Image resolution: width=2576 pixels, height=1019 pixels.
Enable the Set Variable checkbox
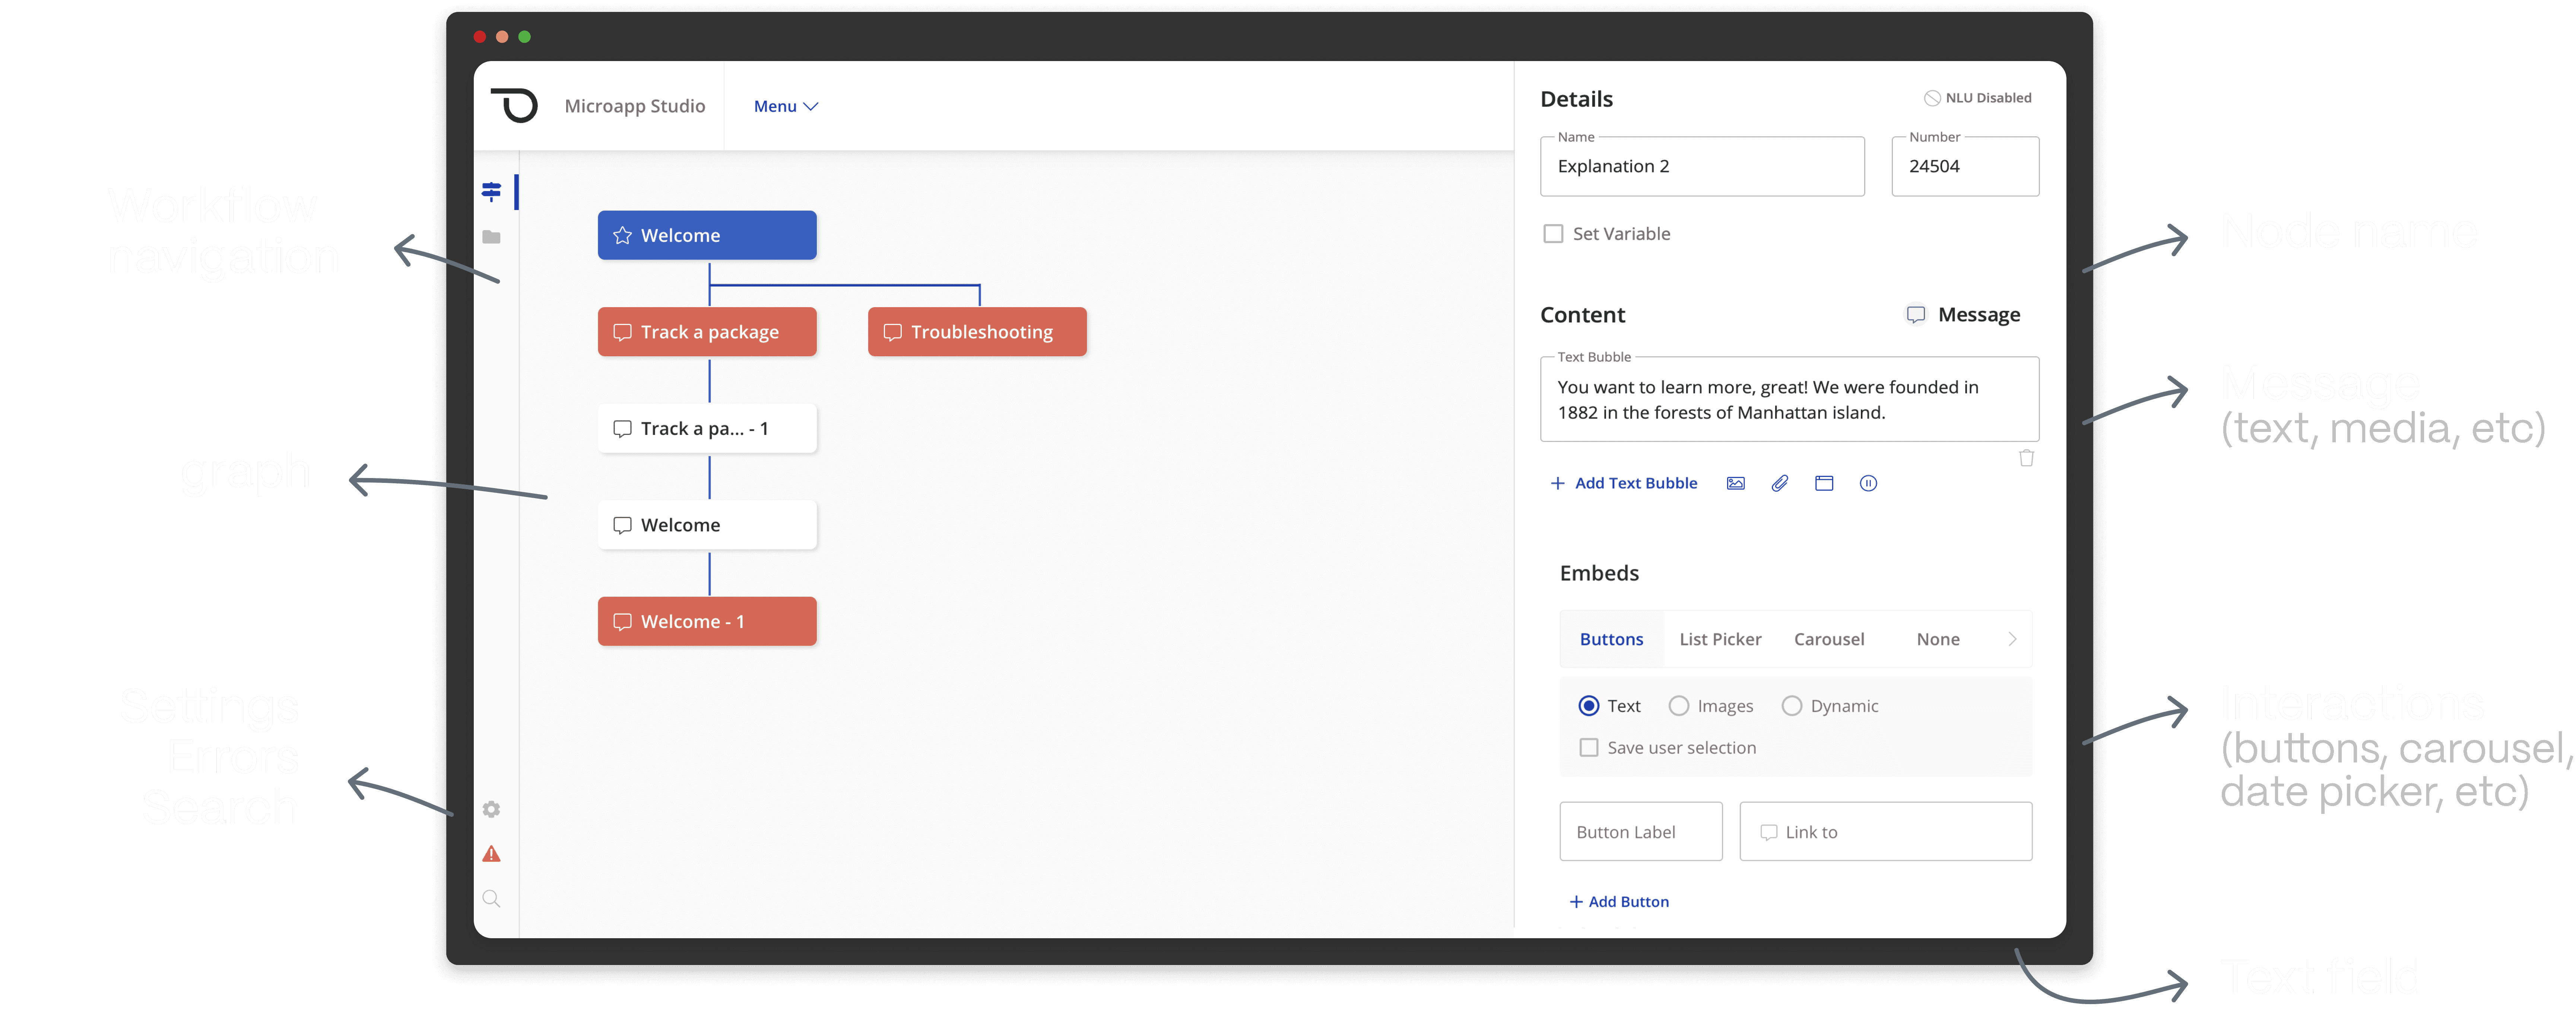pyautogui.click(x=1553, y=234)
